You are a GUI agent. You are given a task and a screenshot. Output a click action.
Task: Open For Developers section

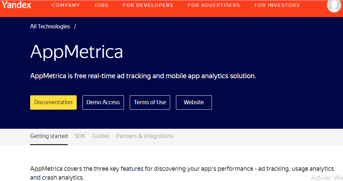click(148, 5)
